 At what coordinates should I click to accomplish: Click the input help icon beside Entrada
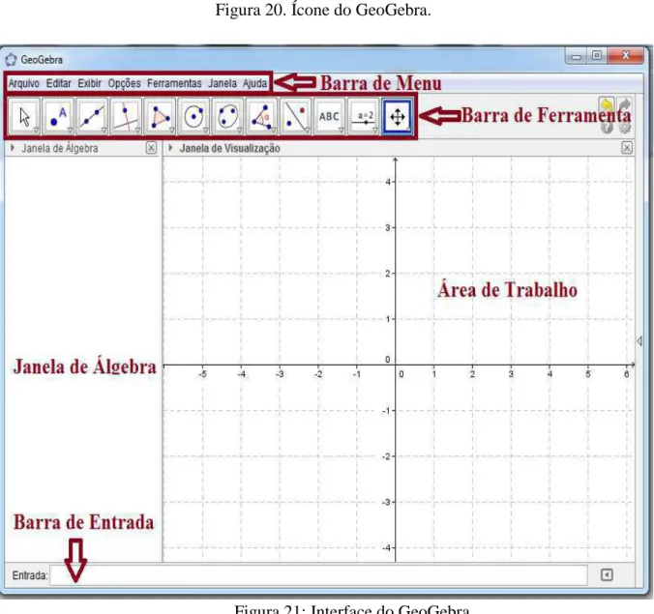pos(607,575)
